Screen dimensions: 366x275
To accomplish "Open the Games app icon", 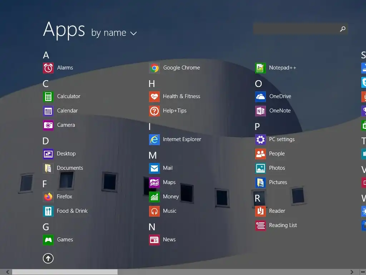I will coord(48,240).
